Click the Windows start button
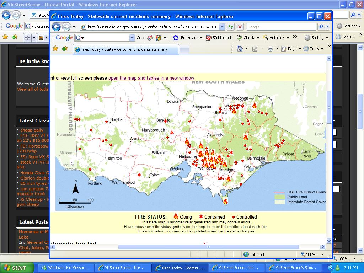The height and width of the screenshot is (273, 364). tap(17, 268)
